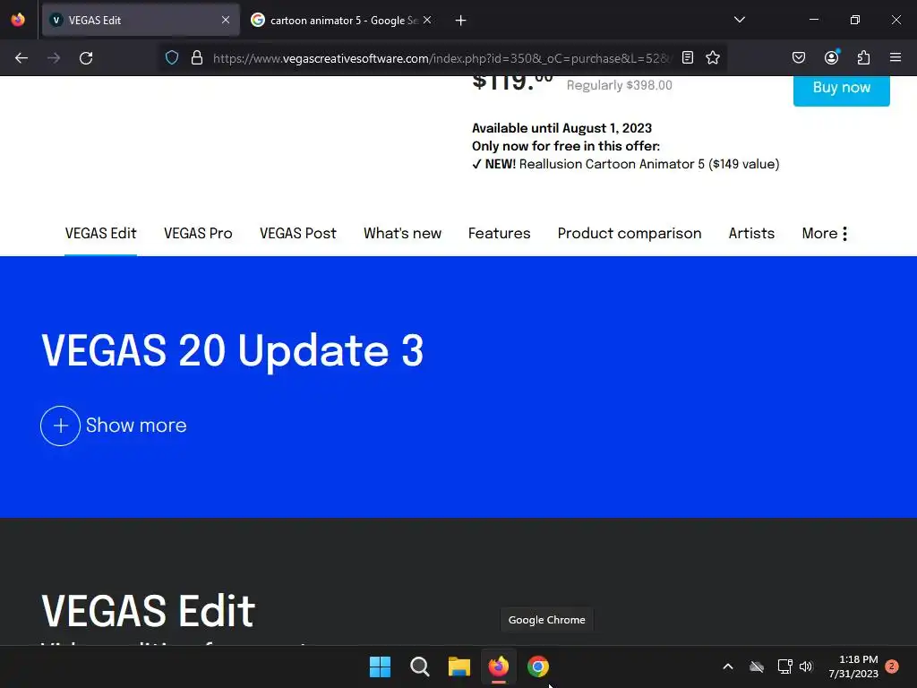The width and height of the screenshot is (917, 688).
Task: Expand the More navigation menu
Action: [825, 234]
